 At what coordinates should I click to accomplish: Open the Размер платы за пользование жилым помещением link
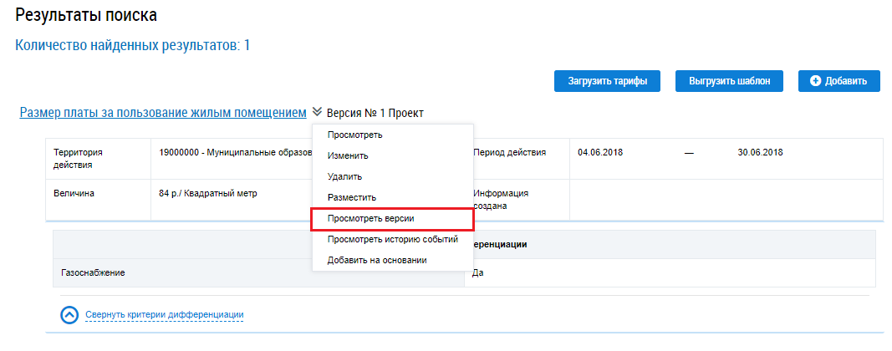pos(163,112)
